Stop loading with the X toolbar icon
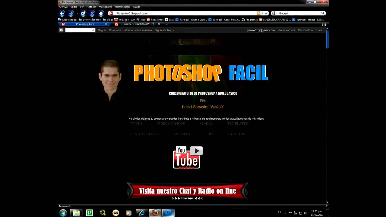This screenshot has width=386, height=217. tap(92, 13)
